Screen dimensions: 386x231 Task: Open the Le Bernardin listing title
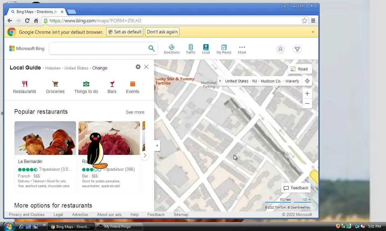pyautogui.click(x=30, y=162)
